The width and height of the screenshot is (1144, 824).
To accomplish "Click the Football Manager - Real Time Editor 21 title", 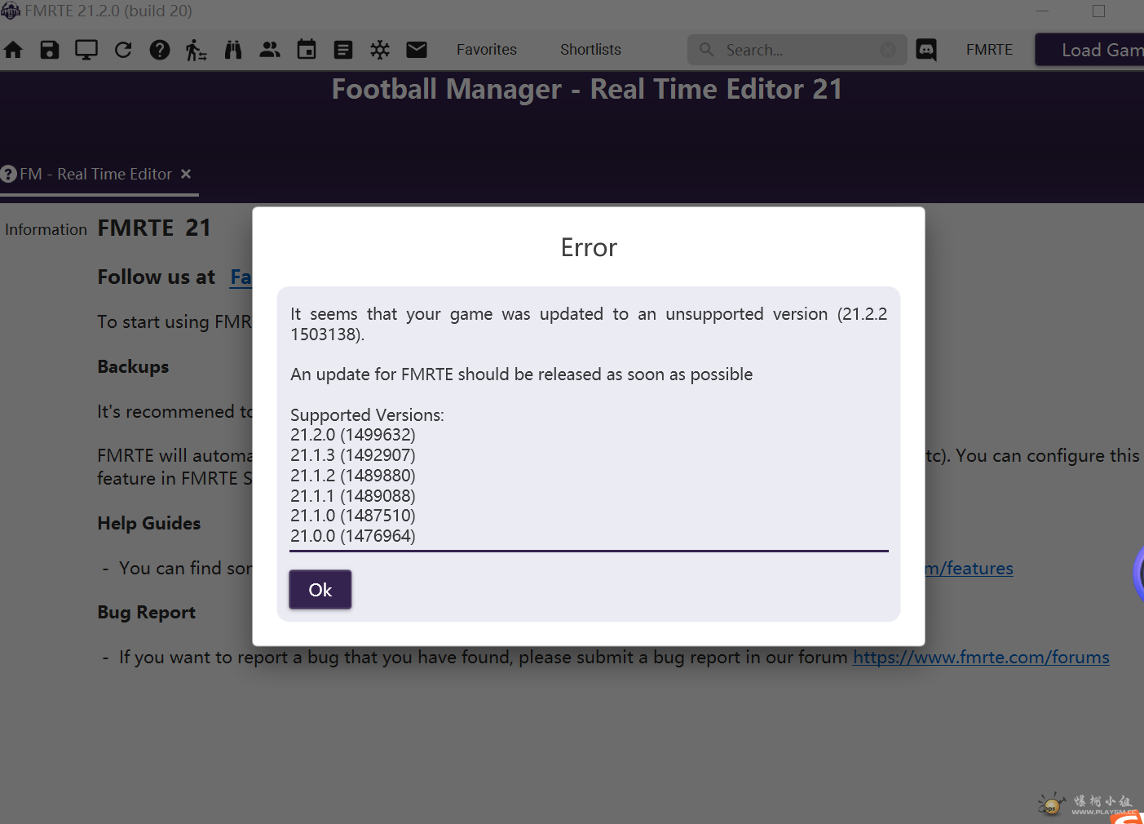I will tap(587, 89).
